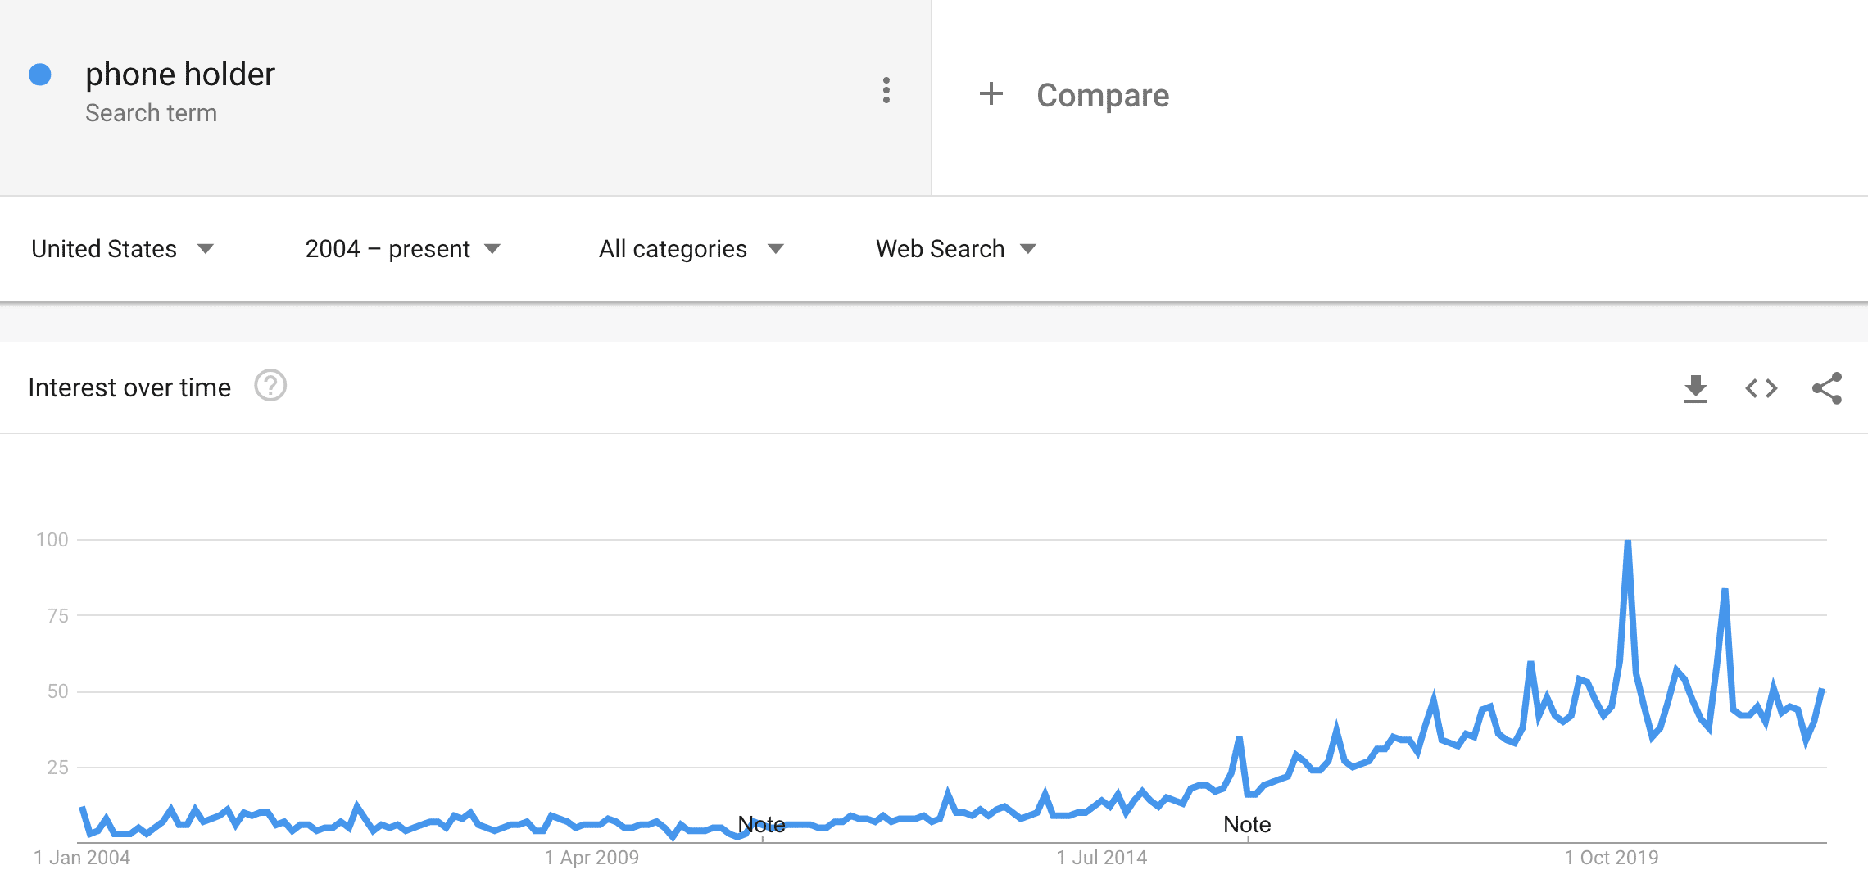Click the 1 Jan 2004 axis label
Screen dimensions: 1868x888
(82, 858)
